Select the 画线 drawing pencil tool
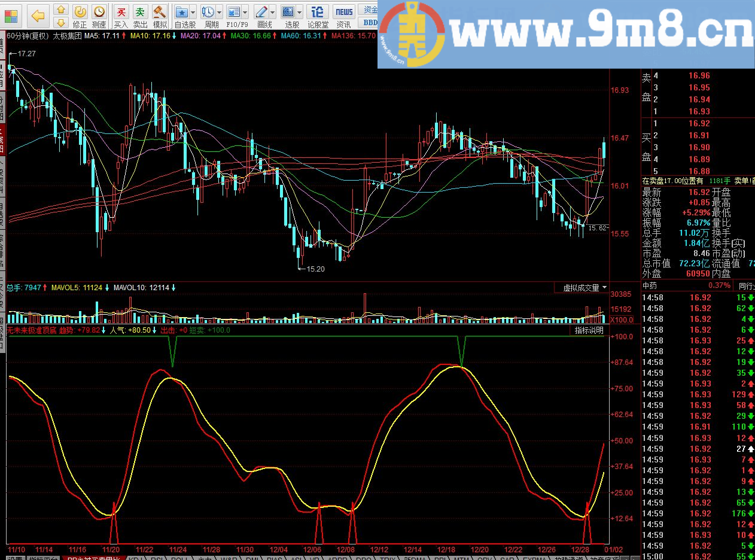Viewport: 755px width, 560px height. (x=261, y=11)
